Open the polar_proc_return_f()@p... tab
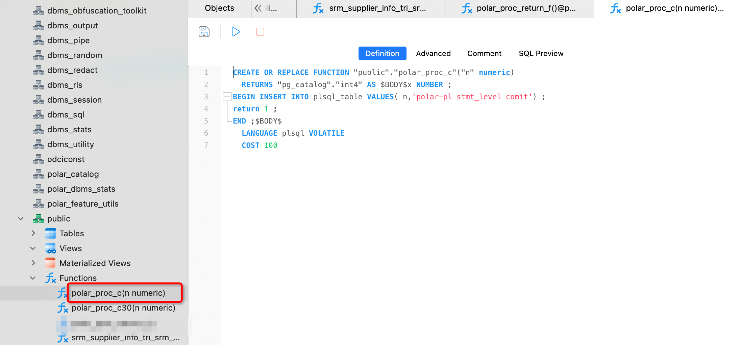This screenshot has width=738, height=345. 519,8
